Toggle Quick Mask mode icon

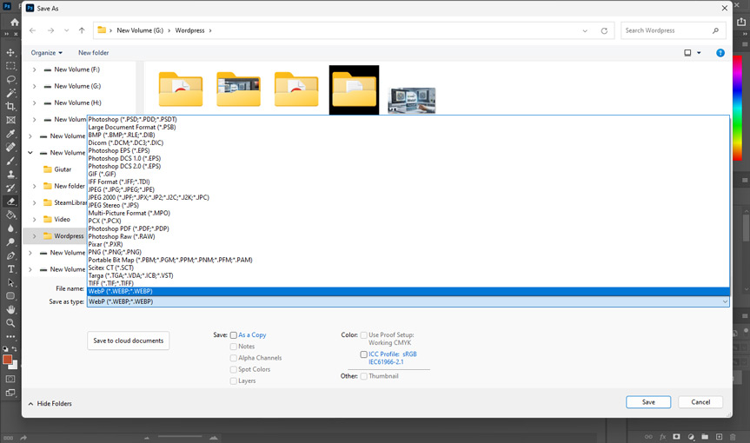10,379
